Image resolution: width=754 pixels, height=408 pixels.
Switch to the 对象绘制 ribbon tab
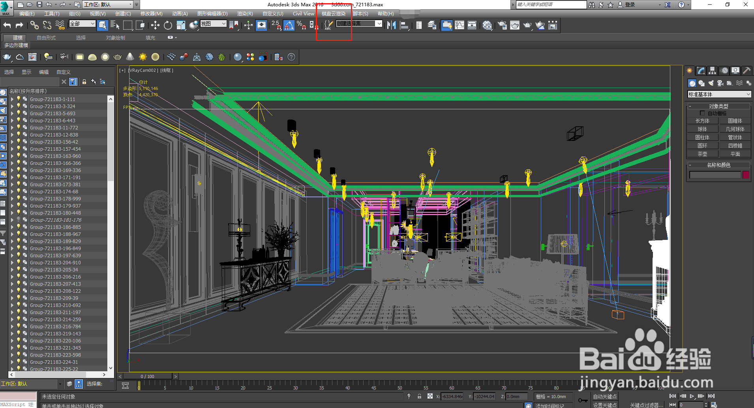116,38
